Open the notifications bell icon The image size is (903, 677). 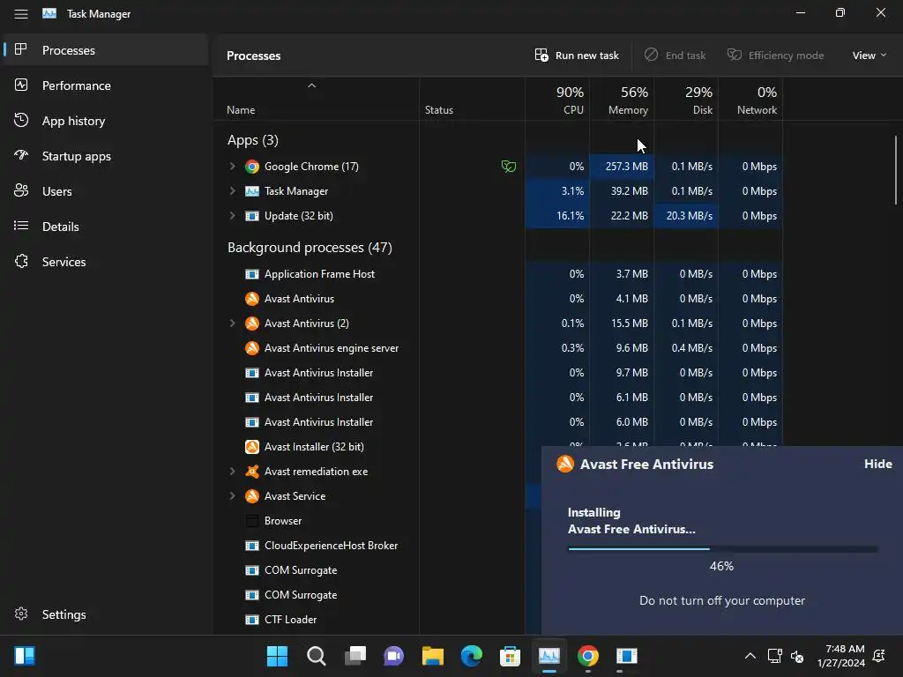pos(879,656)
